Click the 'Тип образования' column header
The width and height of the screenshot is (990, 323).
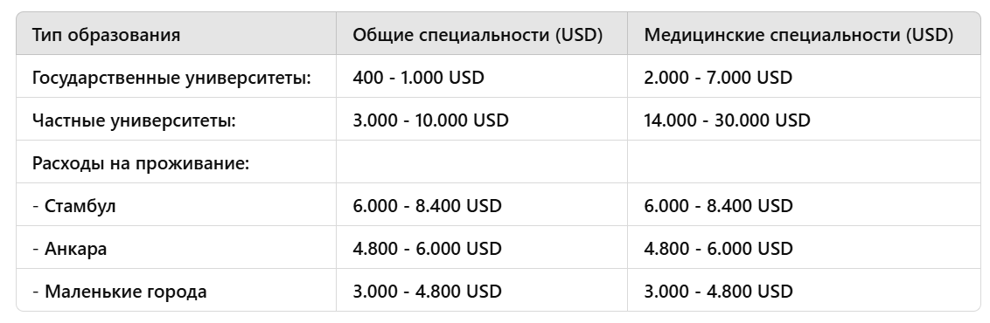pyautogui.click(x=106, y=35)
